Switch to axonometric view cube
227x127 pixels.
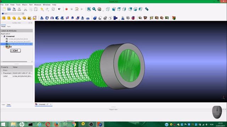108,9
